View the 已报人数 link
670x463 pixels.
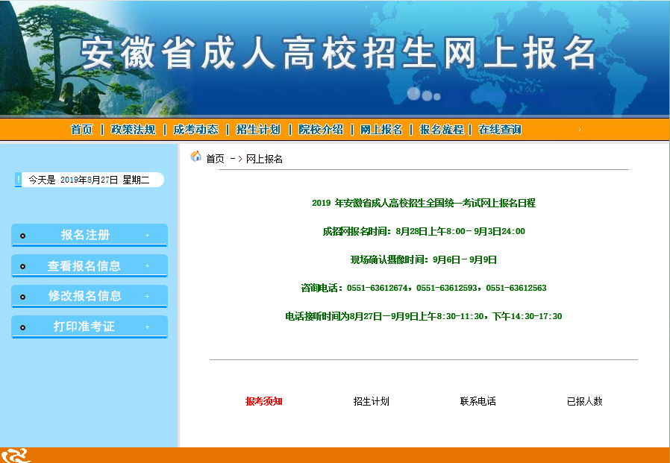pyautogui.click(x=585, y=401)
